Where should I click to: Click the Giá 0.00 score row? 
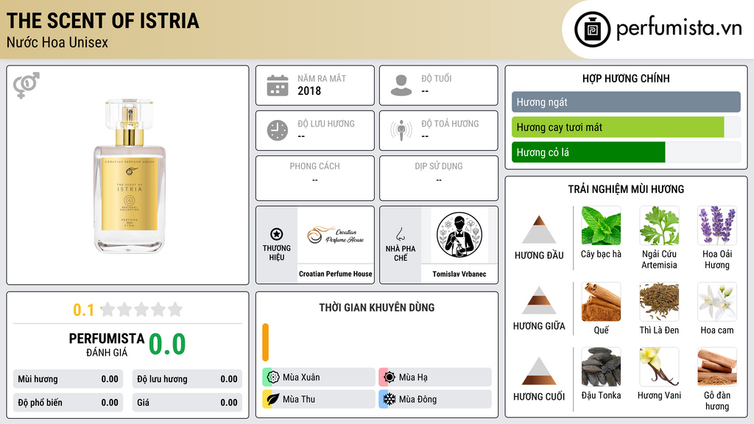tap(187, 403)
